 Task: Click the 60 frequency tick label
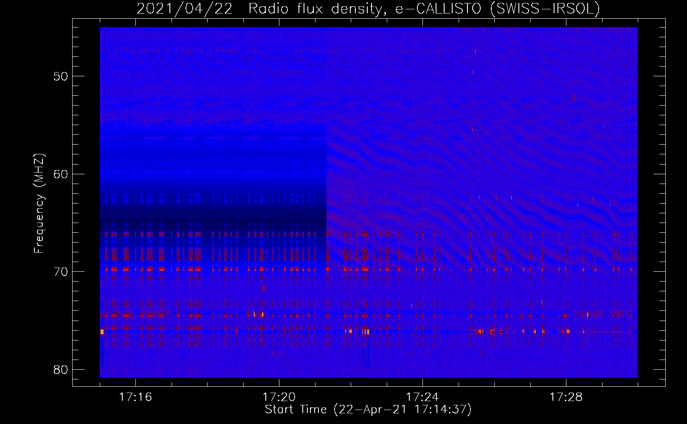click(x=61, y=174)
